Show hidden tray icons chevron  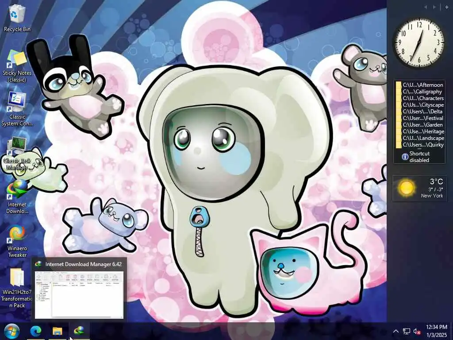pyautogui.click(x=396, y=331)
